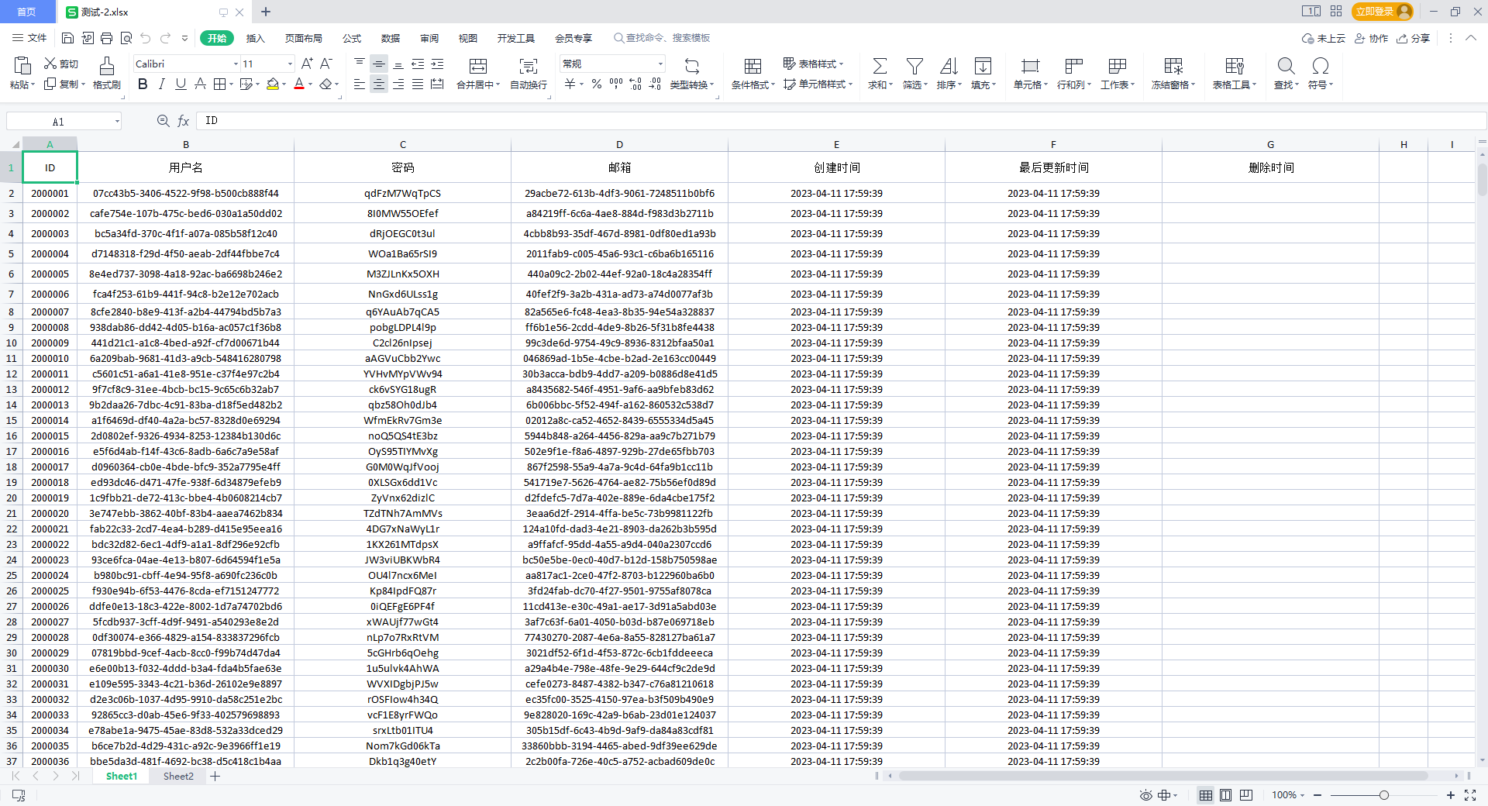This screenshot has width=1488, height=806.
Task: Click the Format Painter (格式刷) icon
Action: [106, 66]
